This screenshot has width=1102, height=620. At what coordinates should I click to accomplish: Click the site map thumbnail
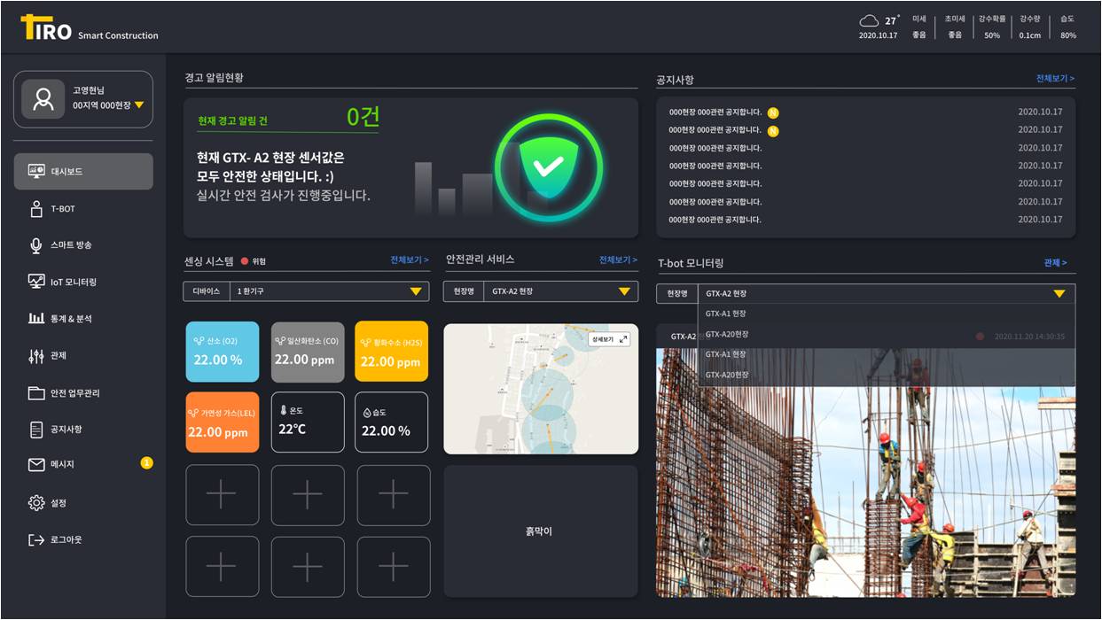[x=541, y=389]
